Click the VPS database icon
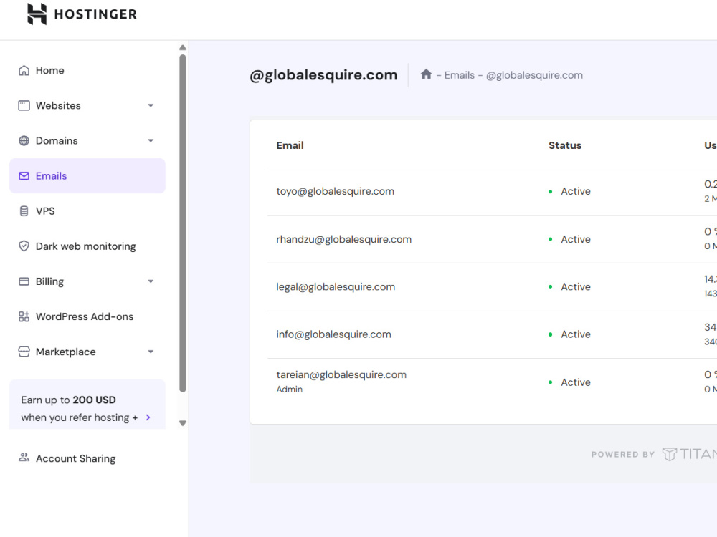This screenshot has width=717, height=537. (x=24, y=211)
